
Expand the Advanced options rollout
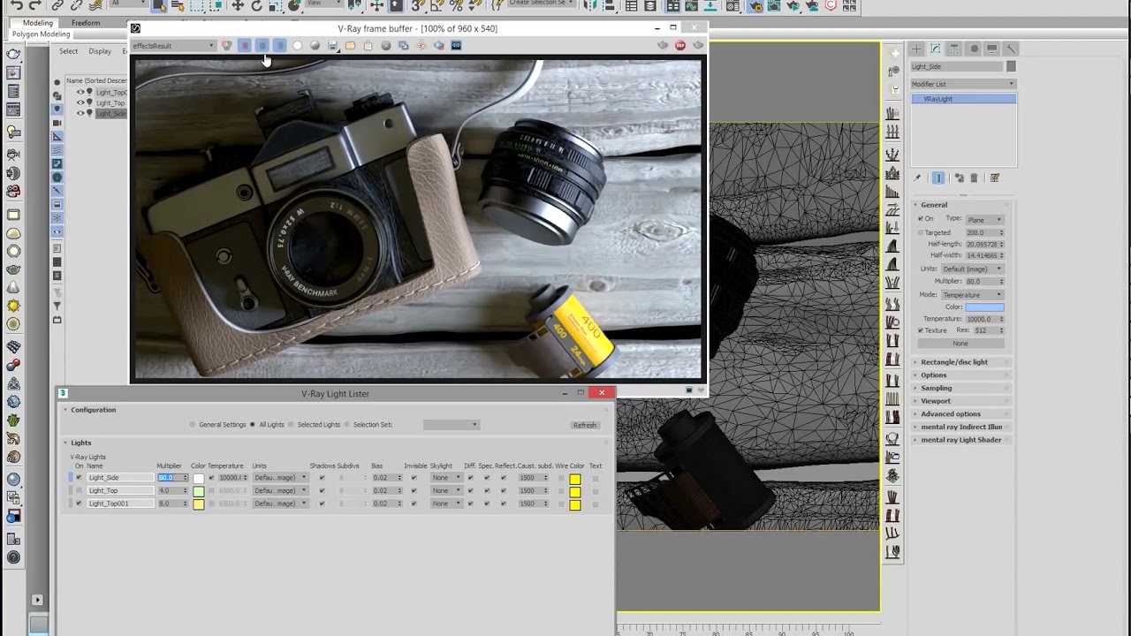pyautogui.click(x=950, y=413)
